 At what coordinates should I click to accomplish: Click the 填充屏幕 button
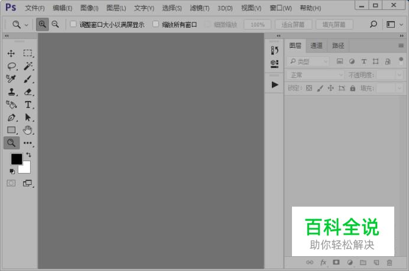pos(334,24)
